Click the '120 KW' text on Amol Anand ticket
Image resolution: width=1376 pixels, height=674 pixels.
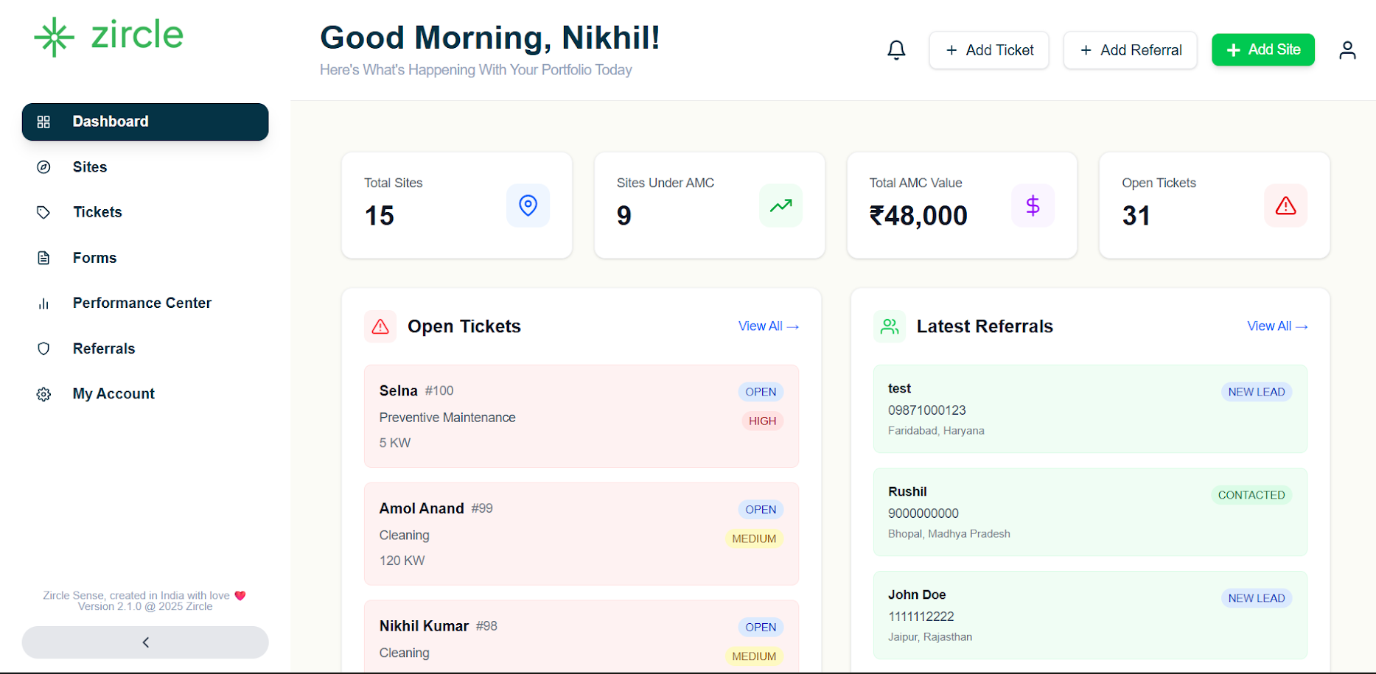click(402, 561)
